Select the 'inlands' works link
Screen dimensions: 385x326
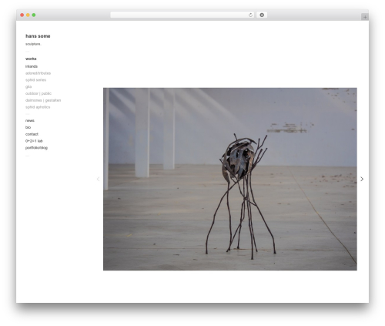(x=32, y=66)
